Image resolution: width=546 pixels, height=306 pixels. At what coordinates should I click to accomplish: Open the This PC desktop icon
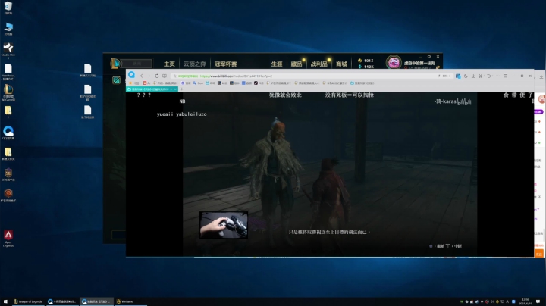tap(8, 29)
